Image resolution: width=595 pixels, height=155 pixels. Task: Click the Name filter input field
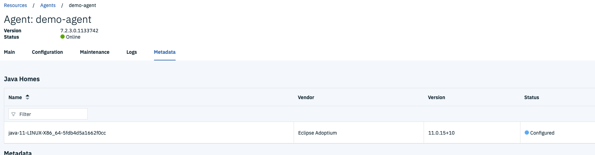(x=51, y=114)
